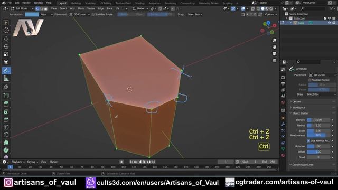Open the Render properties tab
Viewport: 338px width, 190px height.
pyautogui.click(x=283, y=78)
